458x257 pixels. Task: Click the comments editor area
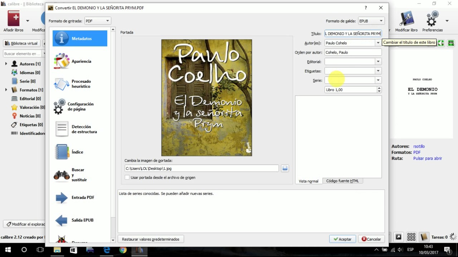coord(338,136)
